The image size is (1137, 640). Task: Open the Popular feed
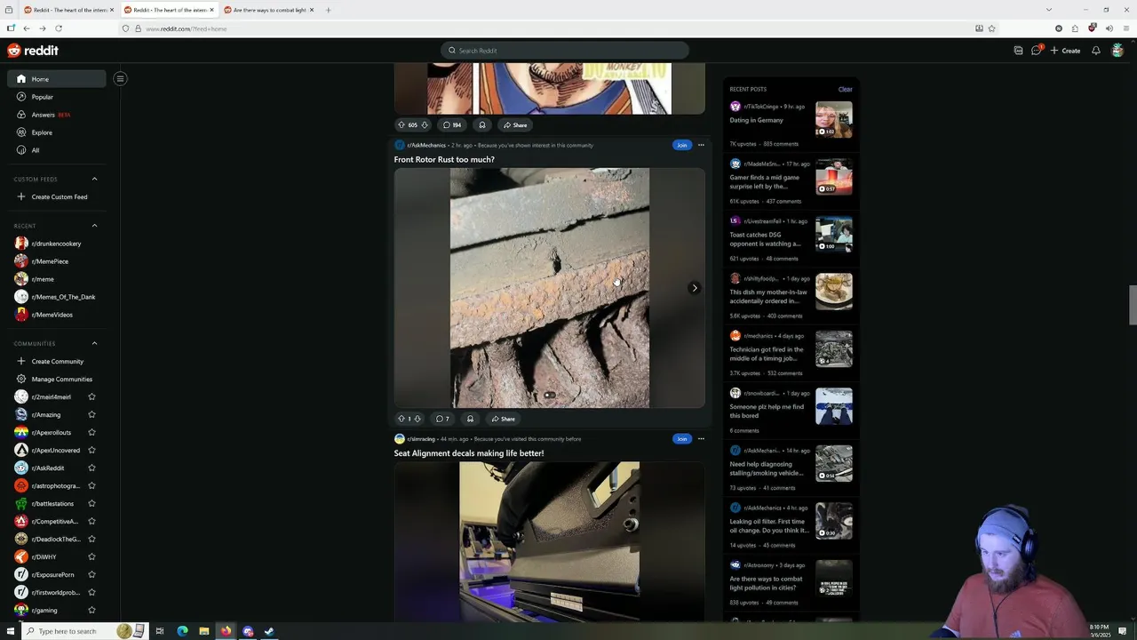coord(56,97)
